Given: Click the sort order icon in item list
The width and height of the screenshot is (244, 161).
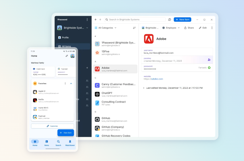Looking at the screenshot, I should 134,28.
